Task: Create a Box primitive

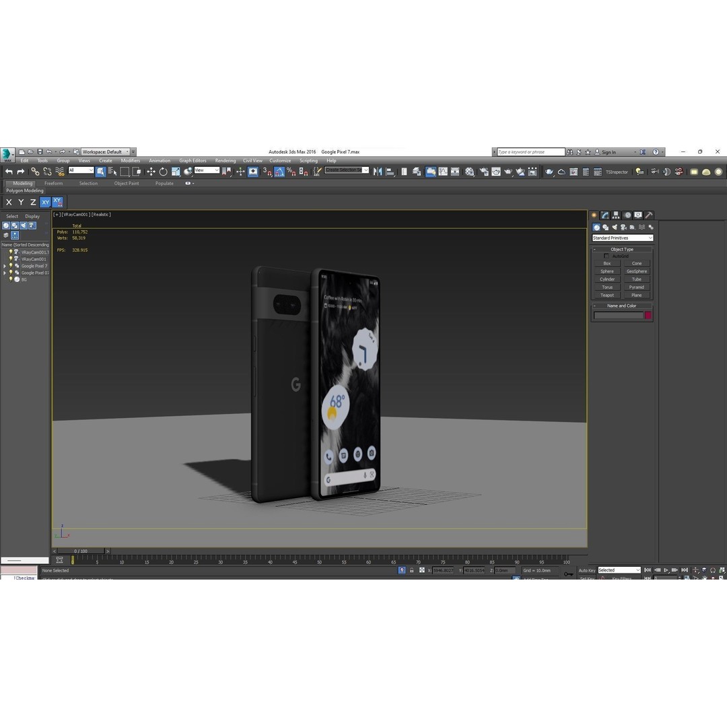Action: [x=607, y=263]
